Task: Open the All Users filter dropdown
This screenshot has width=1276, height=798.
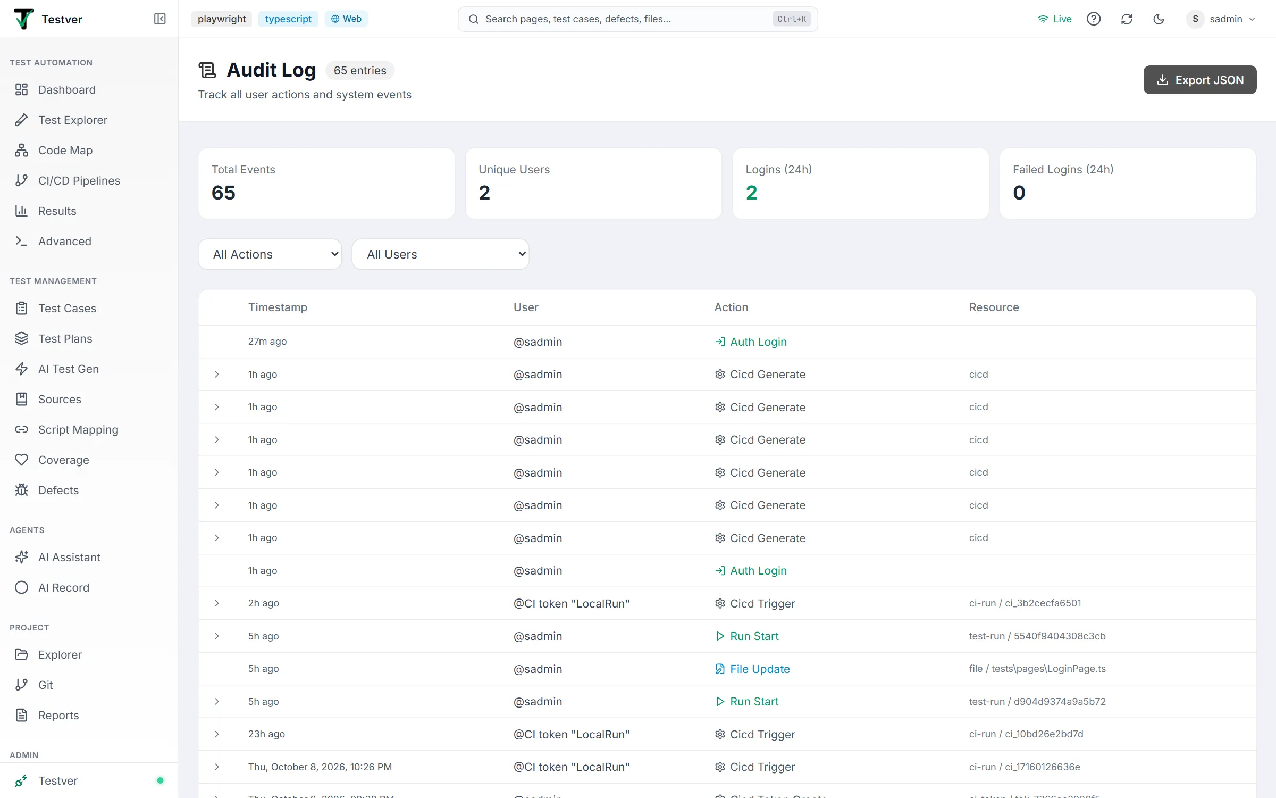Action: click(x=440, y=254)
